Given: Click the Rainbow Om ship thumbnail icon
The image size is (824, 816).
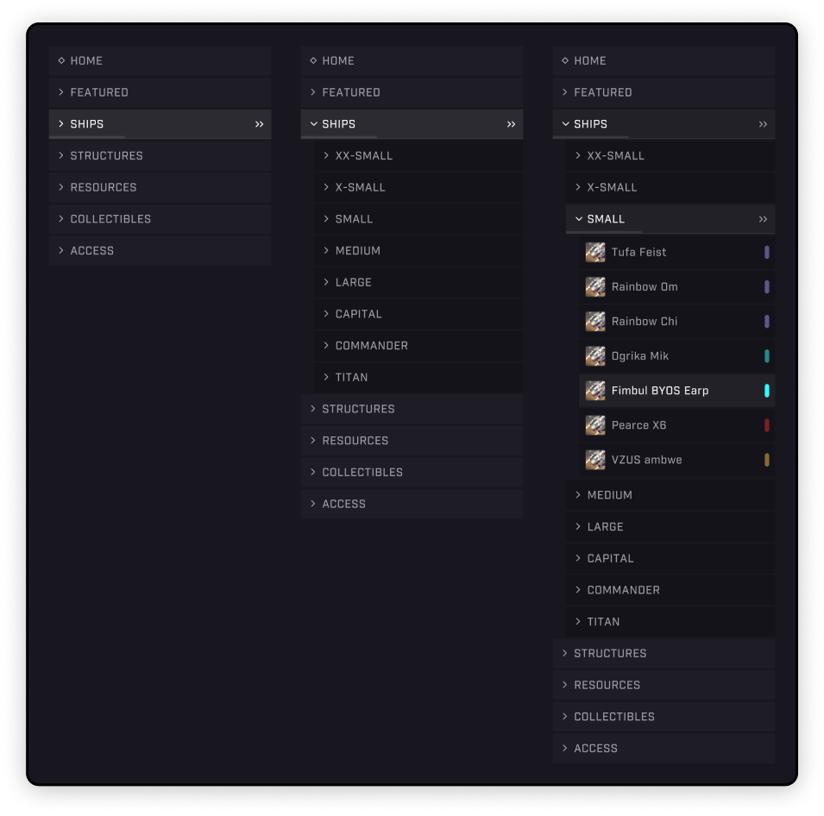Looking at the screenshot, I should (x=595, y=286).
